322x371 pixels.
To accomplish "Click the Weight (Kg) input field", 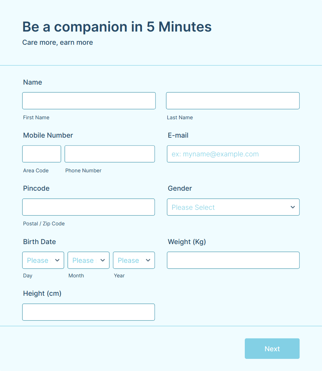I will click(233, 260).
